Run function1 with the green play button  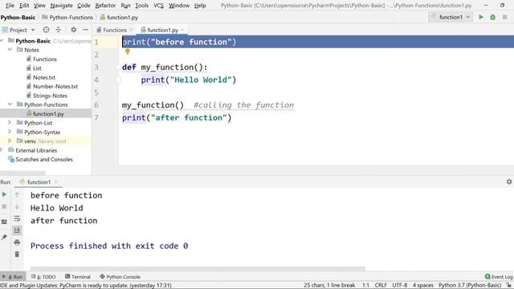tap(481, 17)
